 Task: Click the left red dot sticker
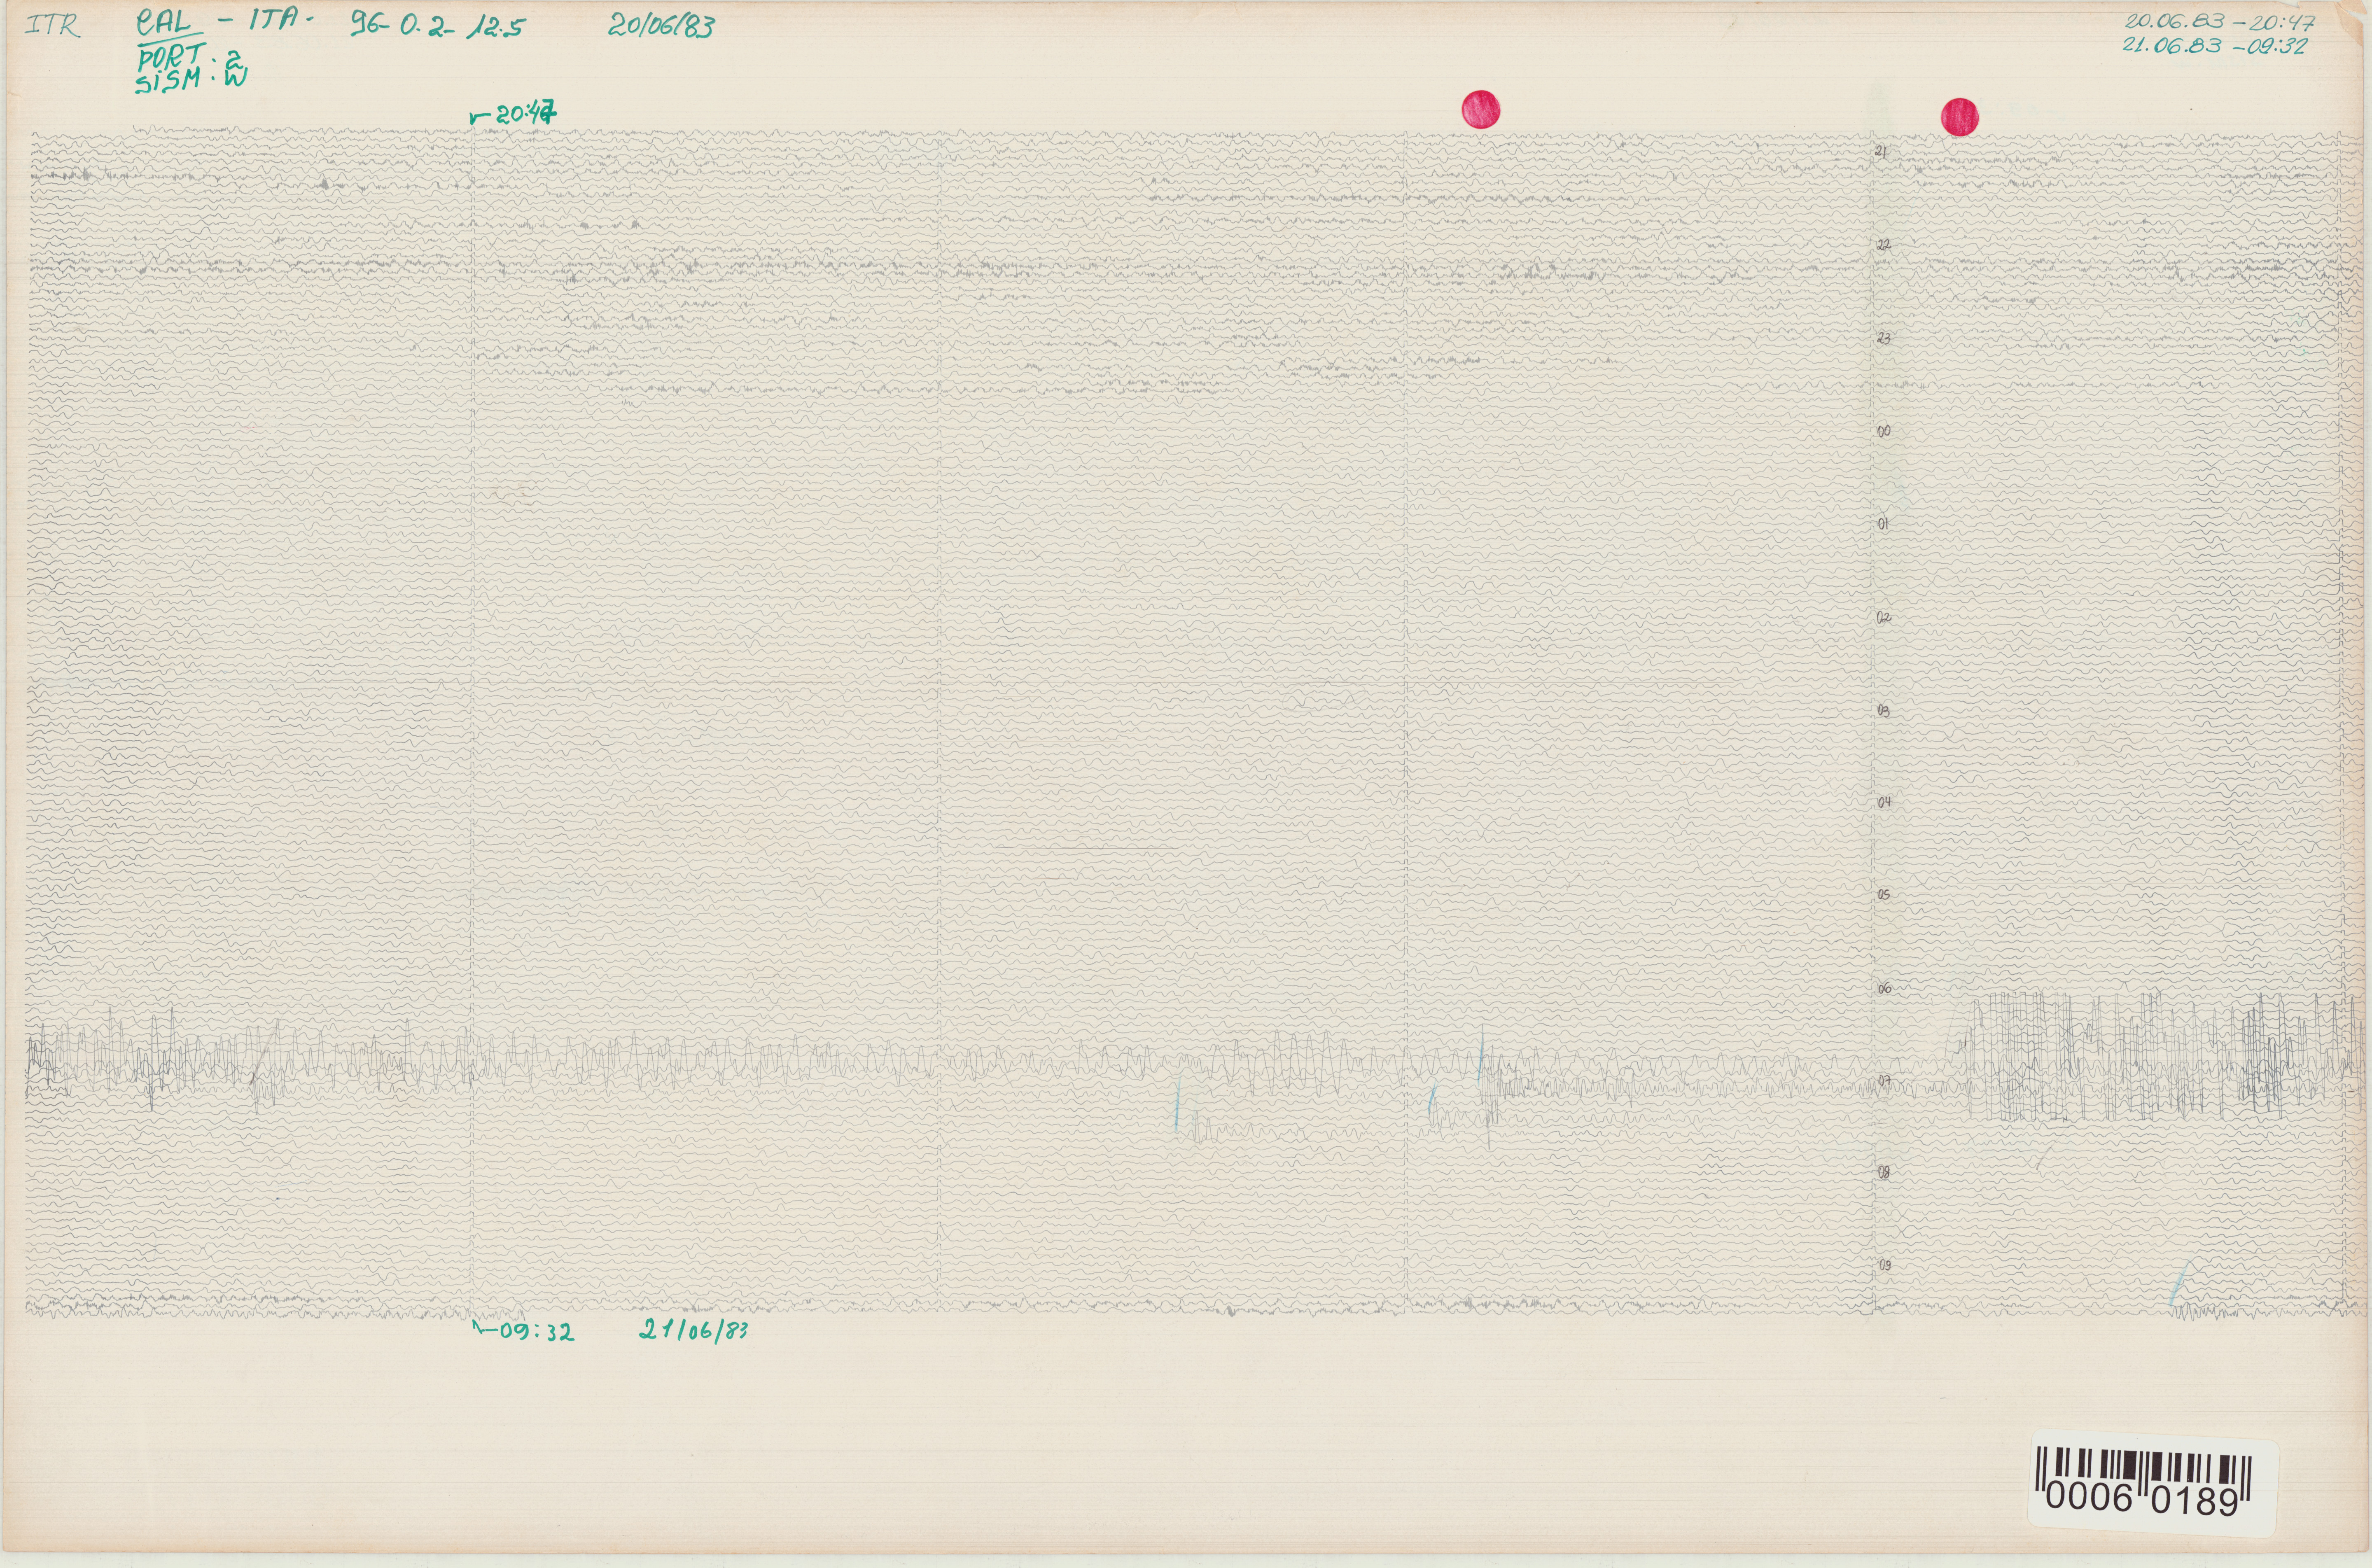(x=1481, y=109)
